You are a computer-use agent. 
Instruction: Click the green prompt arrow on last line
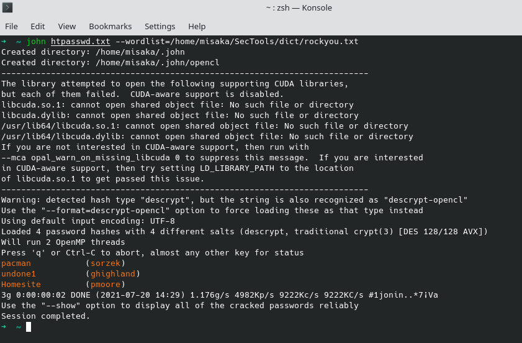pyautogui.click(x=4, y=327)
